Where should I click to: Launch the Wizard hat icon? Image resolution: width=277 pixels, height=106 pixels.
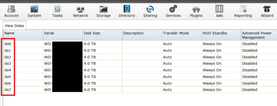(x=267, y=9)
